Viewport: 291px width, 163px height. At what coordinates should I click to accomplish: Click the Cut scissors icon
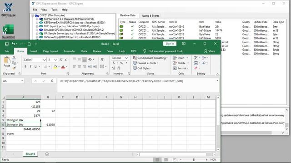(14, 58)
